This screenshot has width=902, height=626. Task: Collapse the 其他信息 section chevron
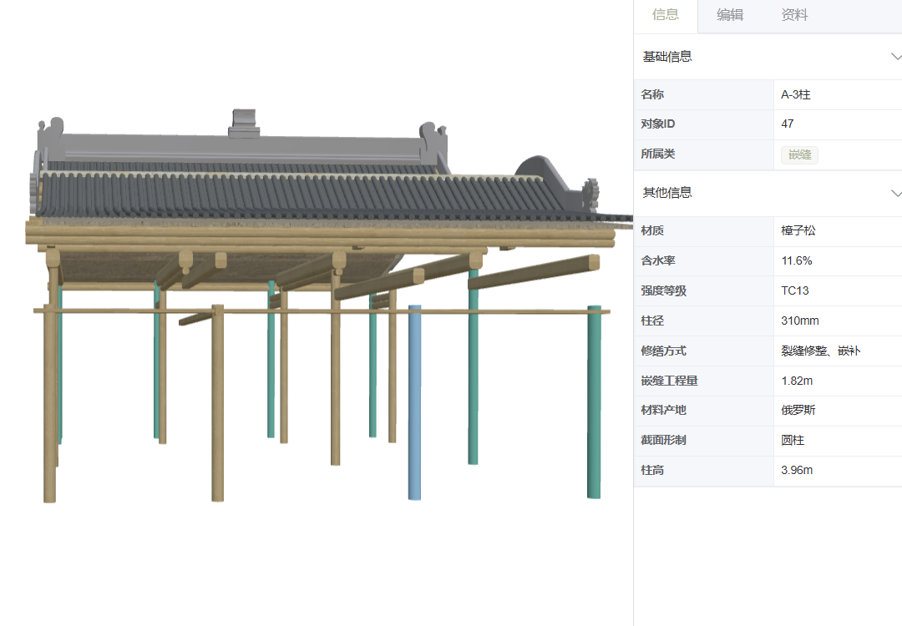click(x=895, y=193)
